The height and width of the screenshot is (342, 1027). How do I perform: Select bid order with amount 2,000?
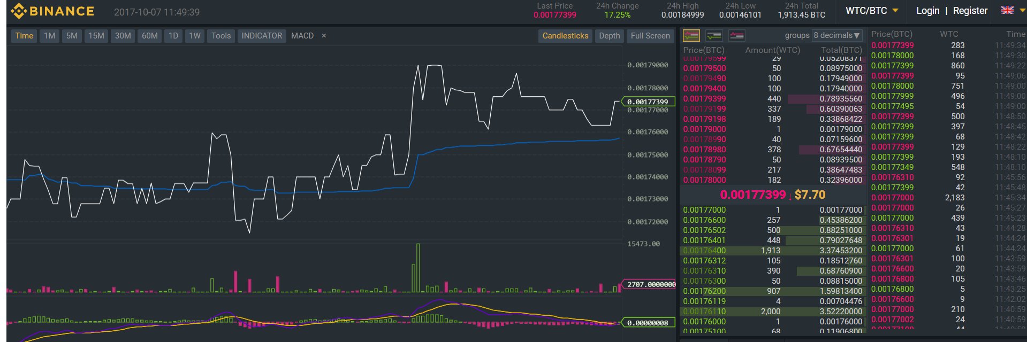coord(772,312)
